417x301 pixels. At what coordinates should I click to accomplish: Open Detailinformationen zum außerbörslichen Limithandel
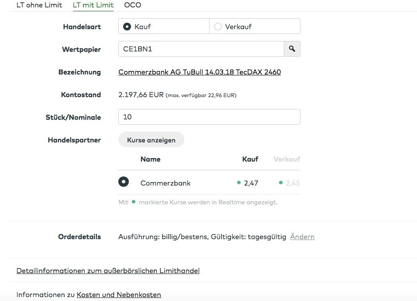click(x=108, y=270)
